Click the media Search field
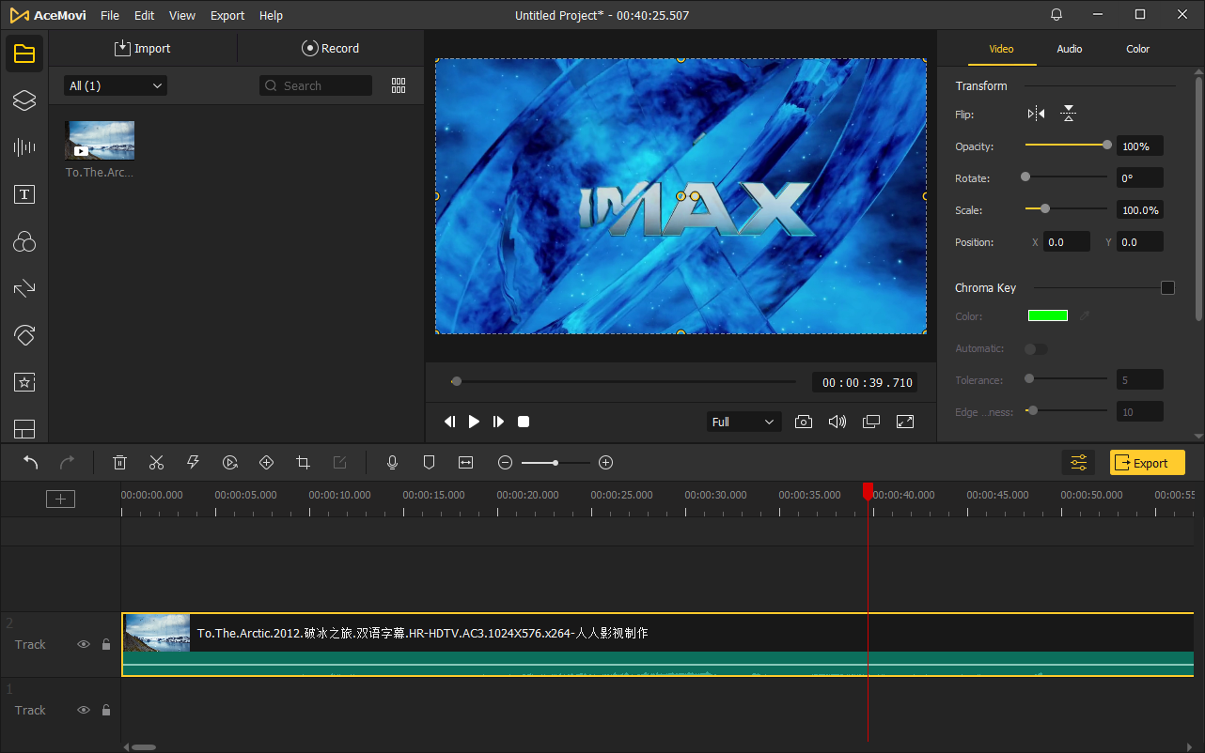The width and height of the screenshot is (1205, 753). coord(316,85)
